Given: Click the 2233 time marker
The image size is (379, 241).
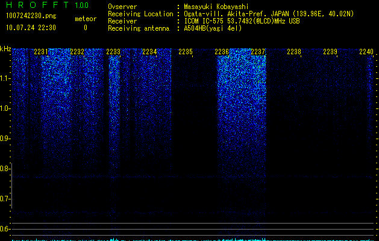Looking at the screenshot, I should [x=113, y=52].
